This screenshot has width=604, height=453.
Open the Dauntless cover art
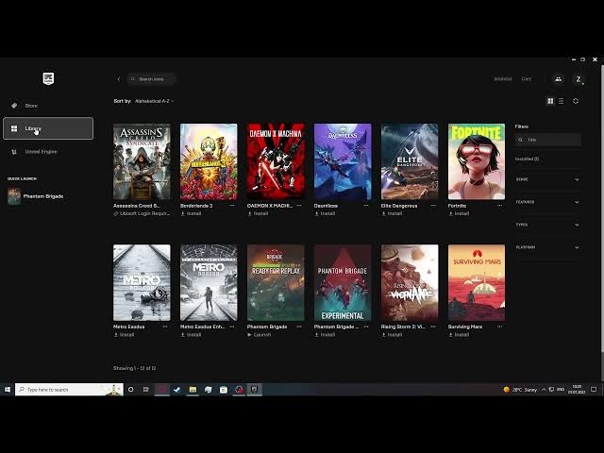(343, 161)
